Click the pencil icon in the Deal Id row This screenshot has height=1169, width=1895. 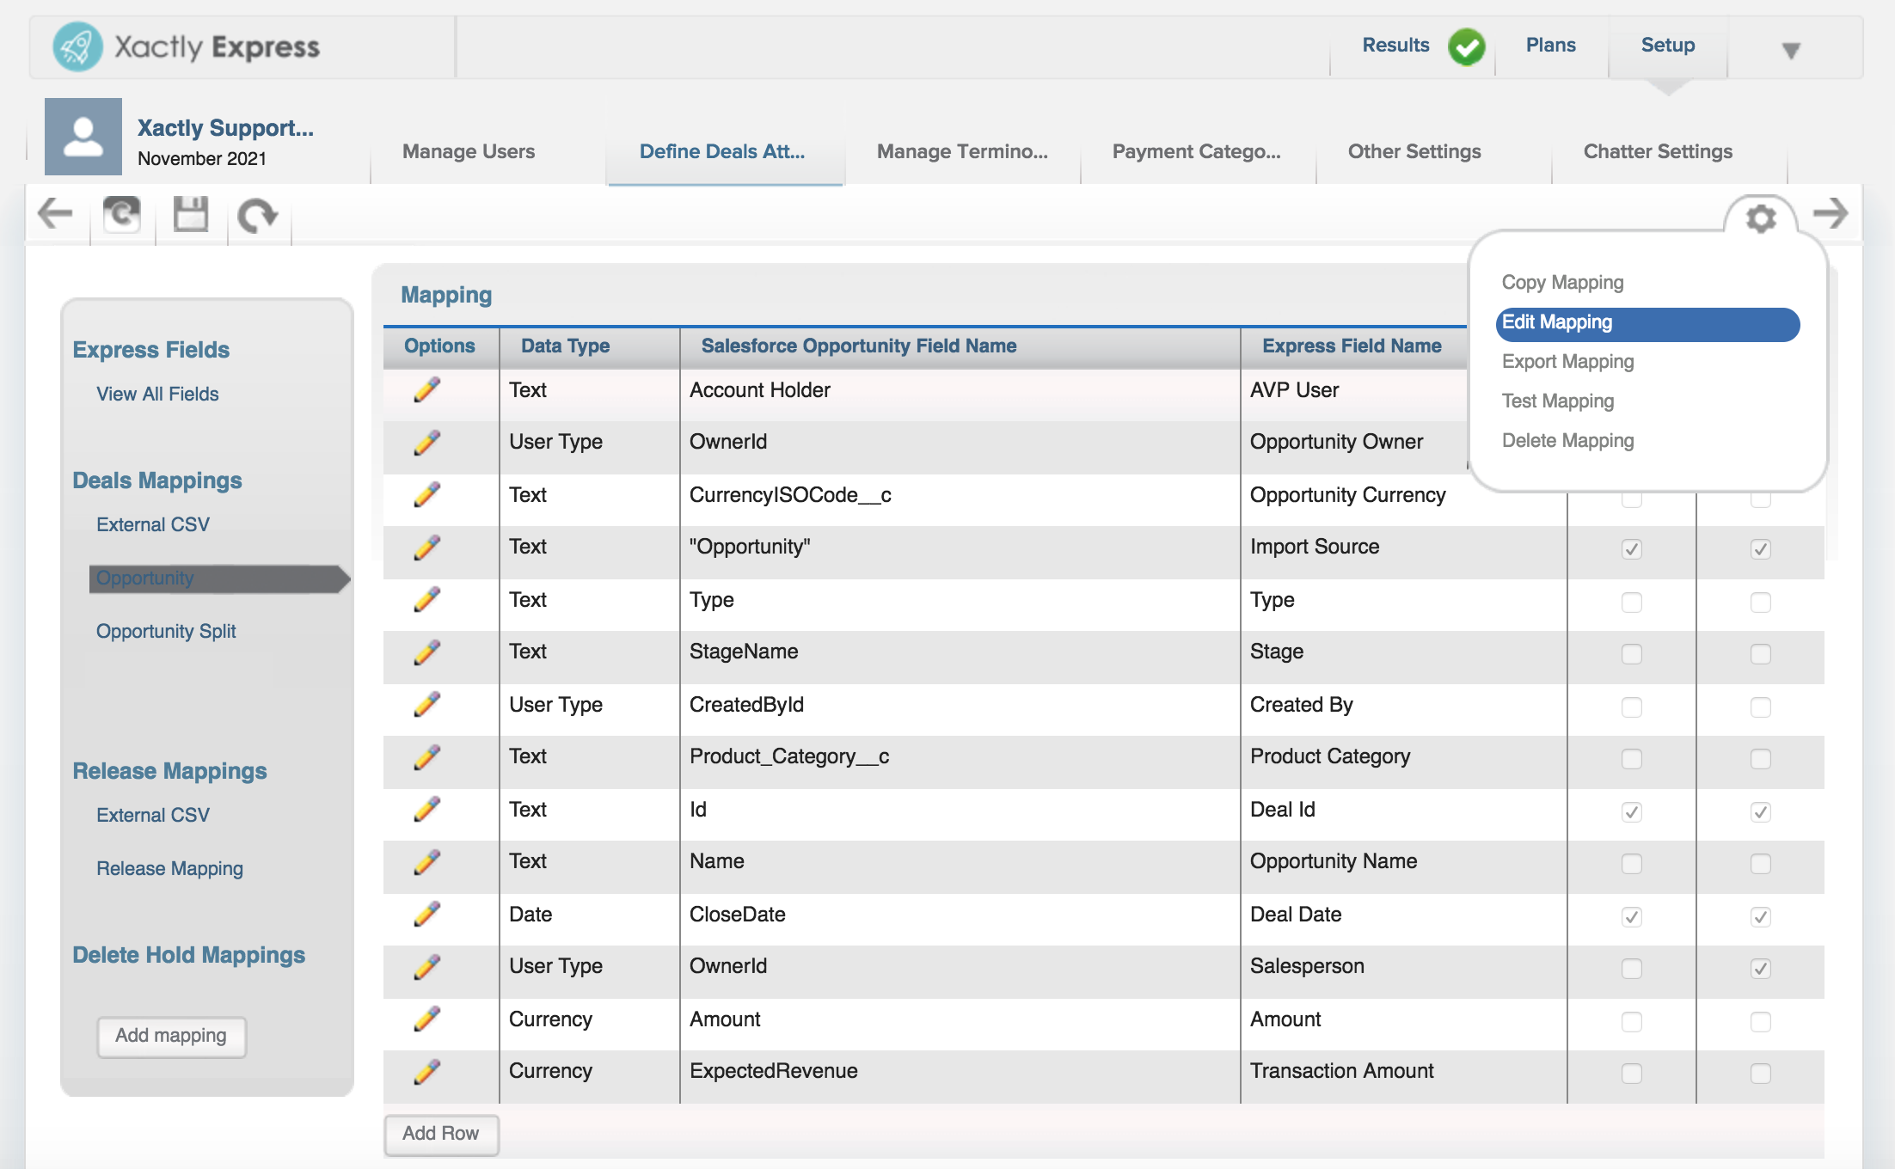(x=427, y=809)
